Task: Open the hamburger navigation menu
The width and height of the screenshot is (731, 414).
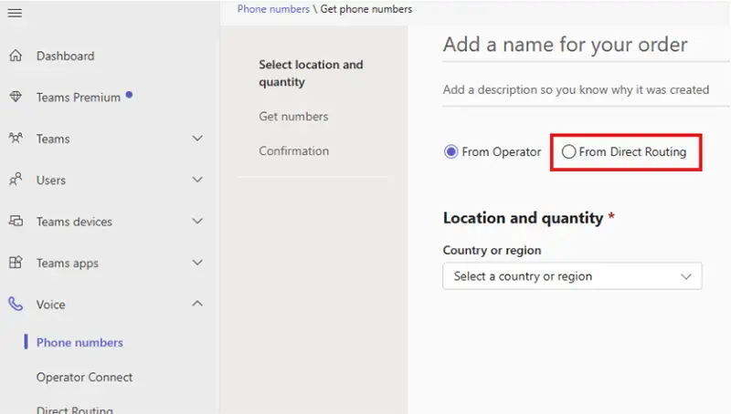Action: click(x=15, y=13)
